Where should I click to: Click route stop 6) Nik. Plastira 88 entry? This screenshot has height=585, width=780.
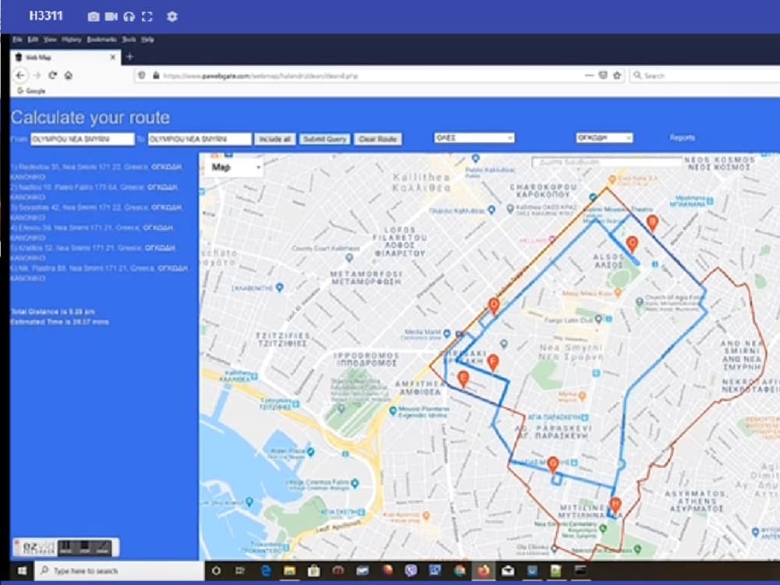(x=100, y=273)
